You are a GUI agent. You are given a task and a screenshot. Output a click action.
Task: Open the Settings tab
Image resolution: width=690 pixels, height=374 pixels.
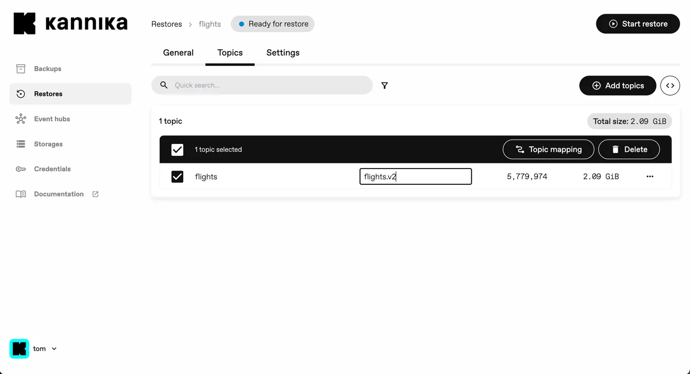click(x=283, y=53)
